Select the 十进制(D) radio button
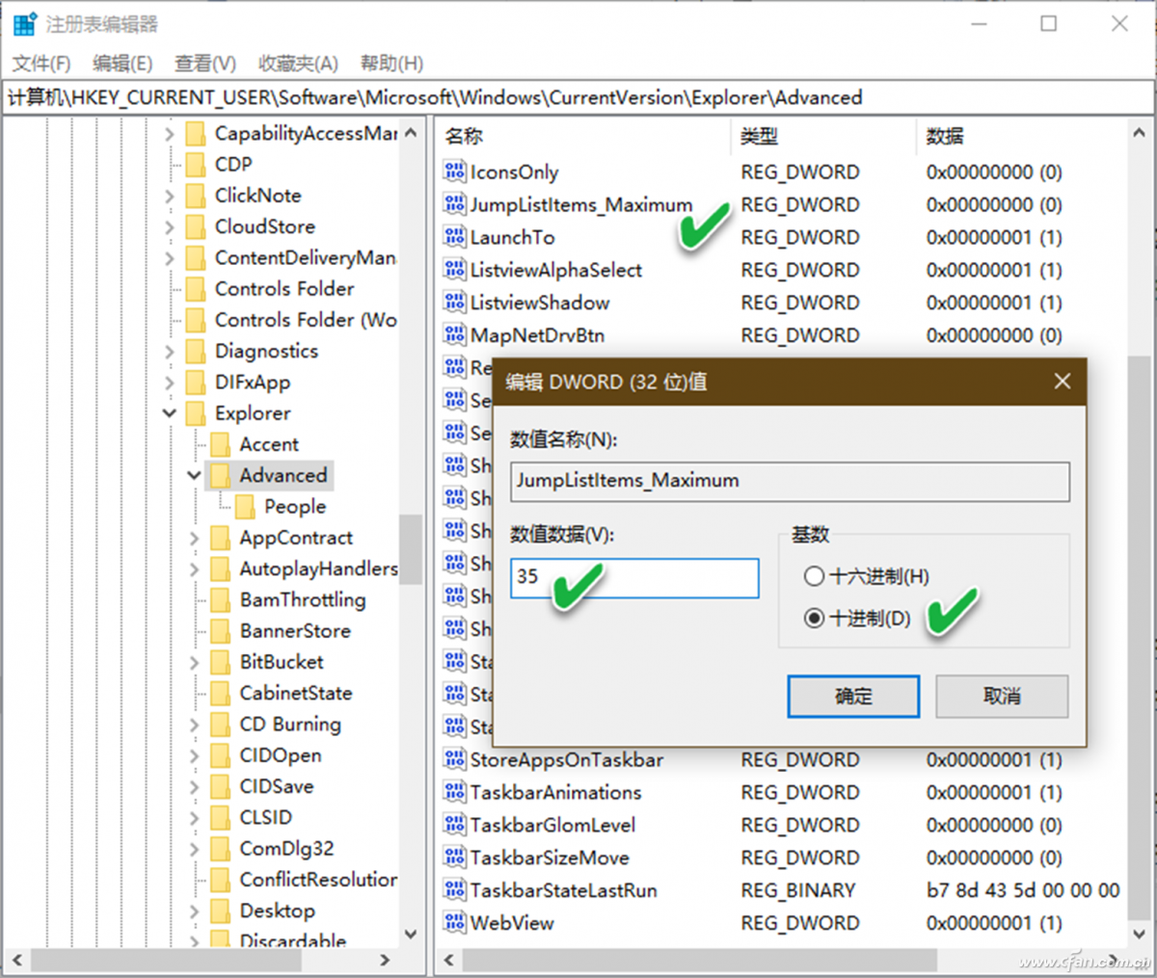The image size is (1157, 978). pos(815,619)
